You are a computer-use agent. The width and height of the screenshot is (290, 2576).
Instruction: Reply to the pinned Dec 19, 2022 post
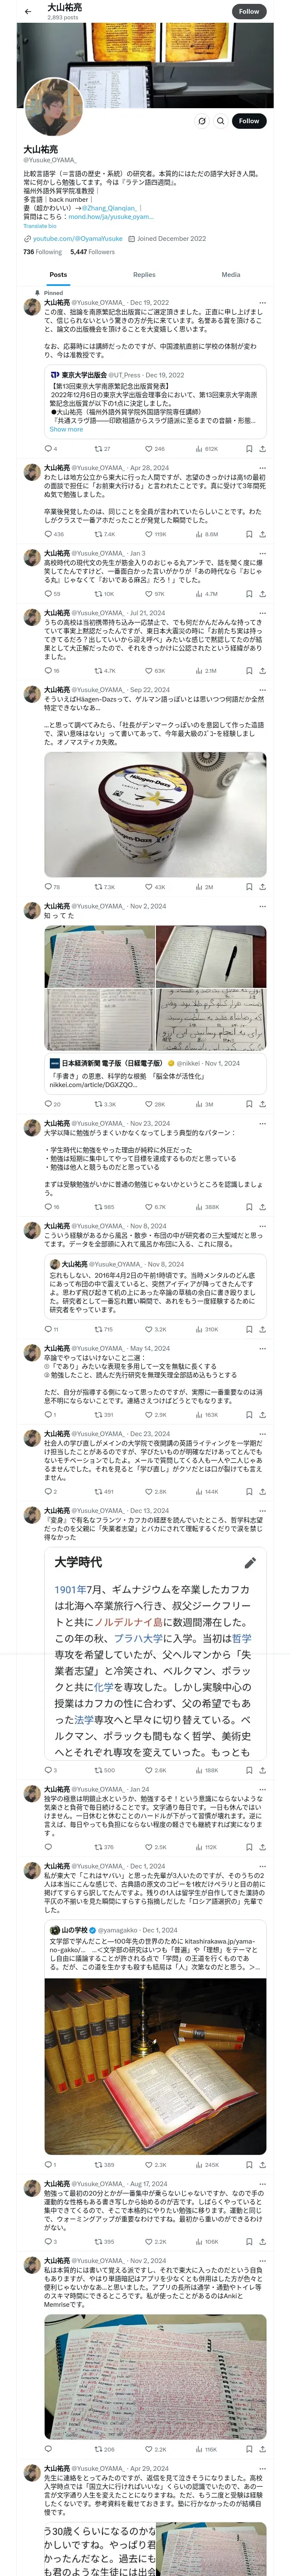point(48,449)
